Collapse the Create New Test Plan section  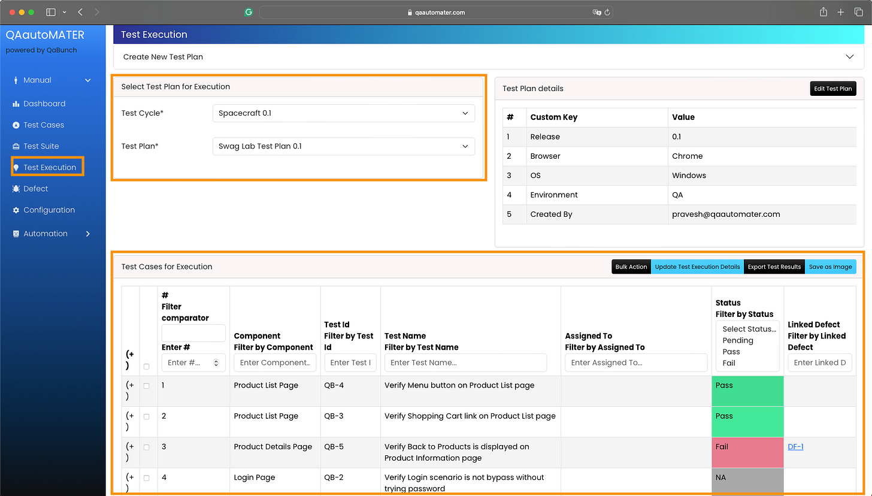click(850, 56)
